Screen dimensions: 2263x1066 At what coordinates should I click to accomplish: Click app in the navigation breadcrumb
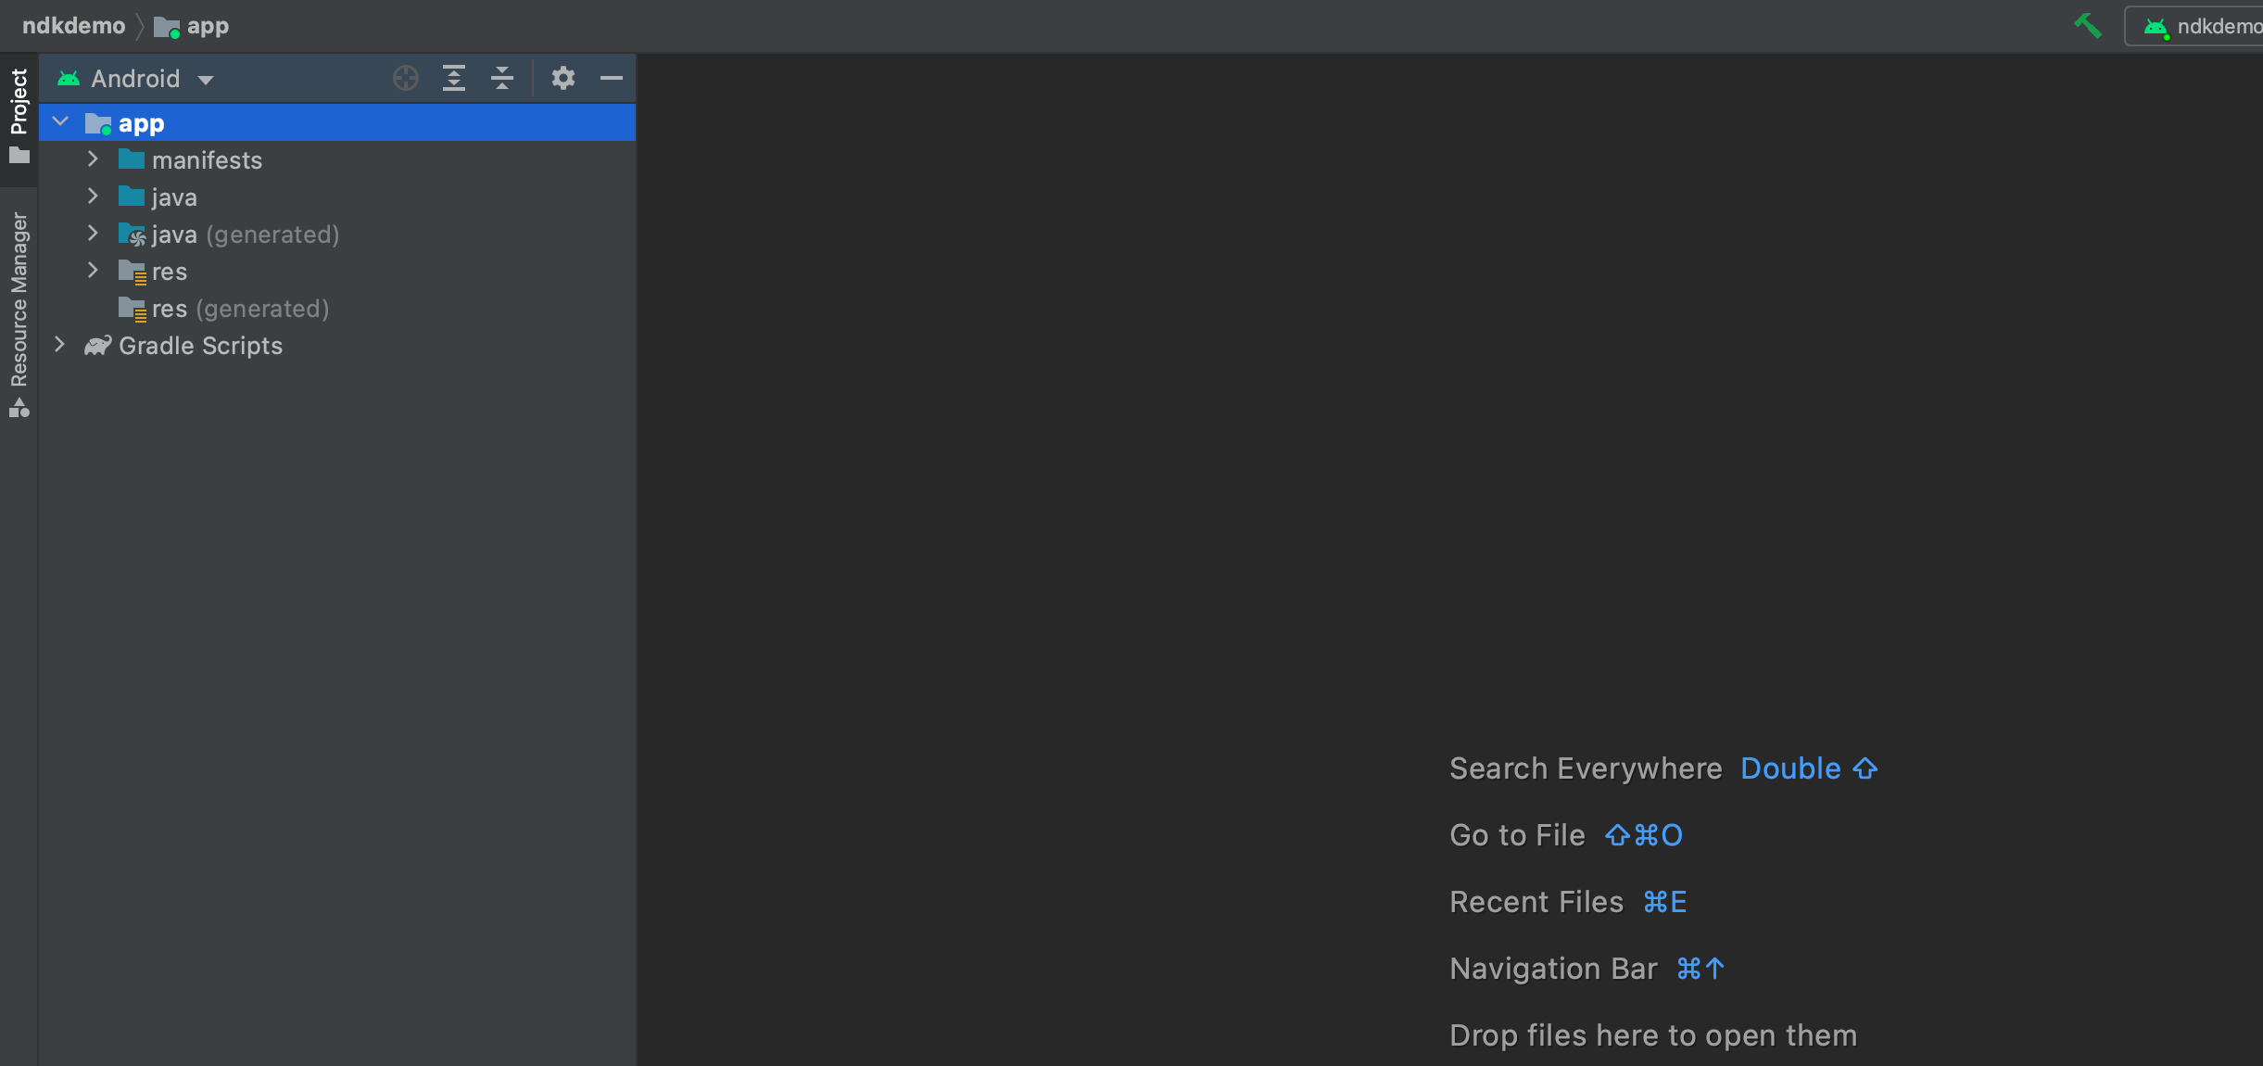(207, 26)
